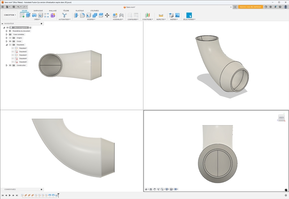
Task: Open the notifications bell icon
Action: pos(275,7)
